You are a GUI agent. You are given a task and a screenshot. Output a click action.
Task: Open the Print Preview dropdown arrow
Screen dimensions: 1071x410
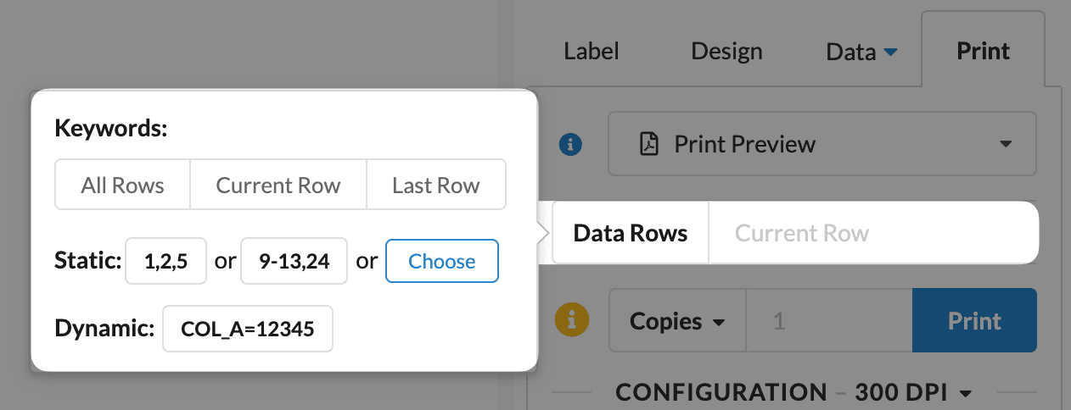1006,144
